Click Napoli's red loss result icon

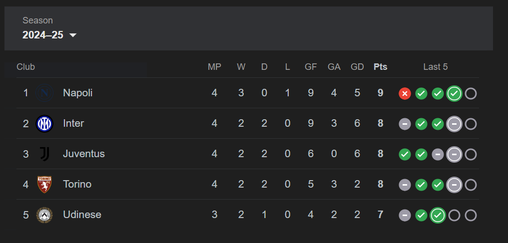click(x=405, y=94)
